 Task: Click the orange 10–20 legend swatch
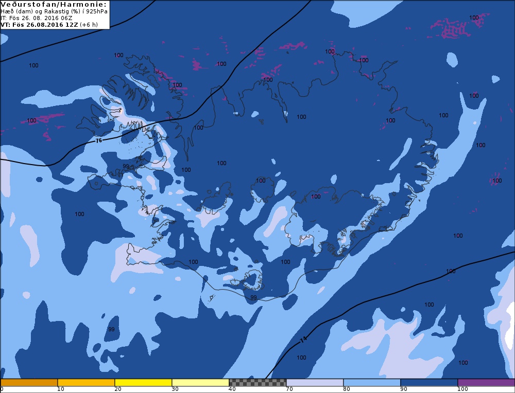point(86,383)
